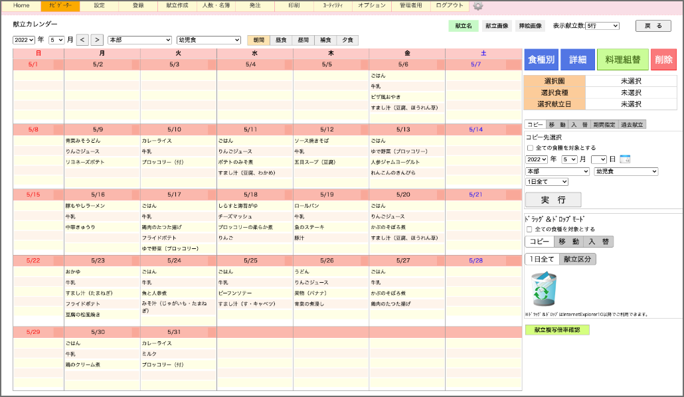Open the copy destination day dropdown
684x397 pixels.
pos(598,159)
